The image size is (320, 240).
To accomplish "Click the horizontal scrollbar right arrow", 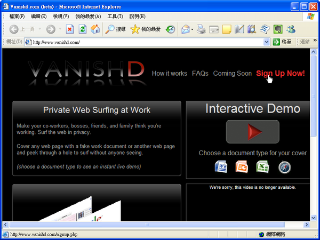I will pos(306,225).
